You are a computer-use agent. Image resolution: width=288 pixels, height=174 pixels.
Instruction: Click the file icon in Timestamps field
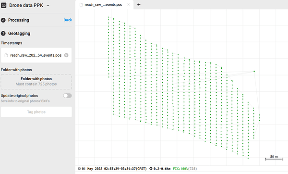[6, 55]
